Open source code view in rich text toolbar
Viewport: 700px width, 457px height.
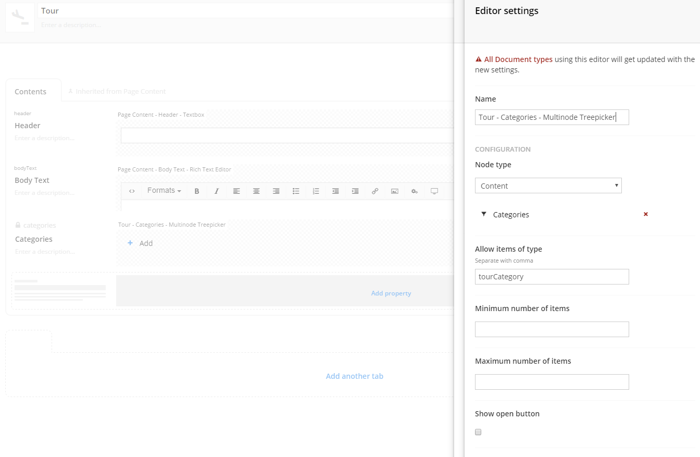click(132, 191)
